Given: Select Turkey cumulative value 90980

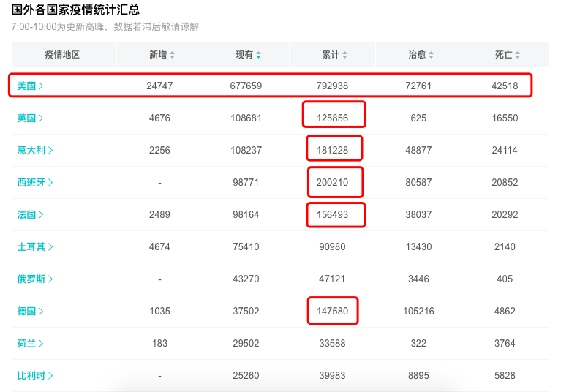Looking at the screenshot, I should (x=332, y=246).
